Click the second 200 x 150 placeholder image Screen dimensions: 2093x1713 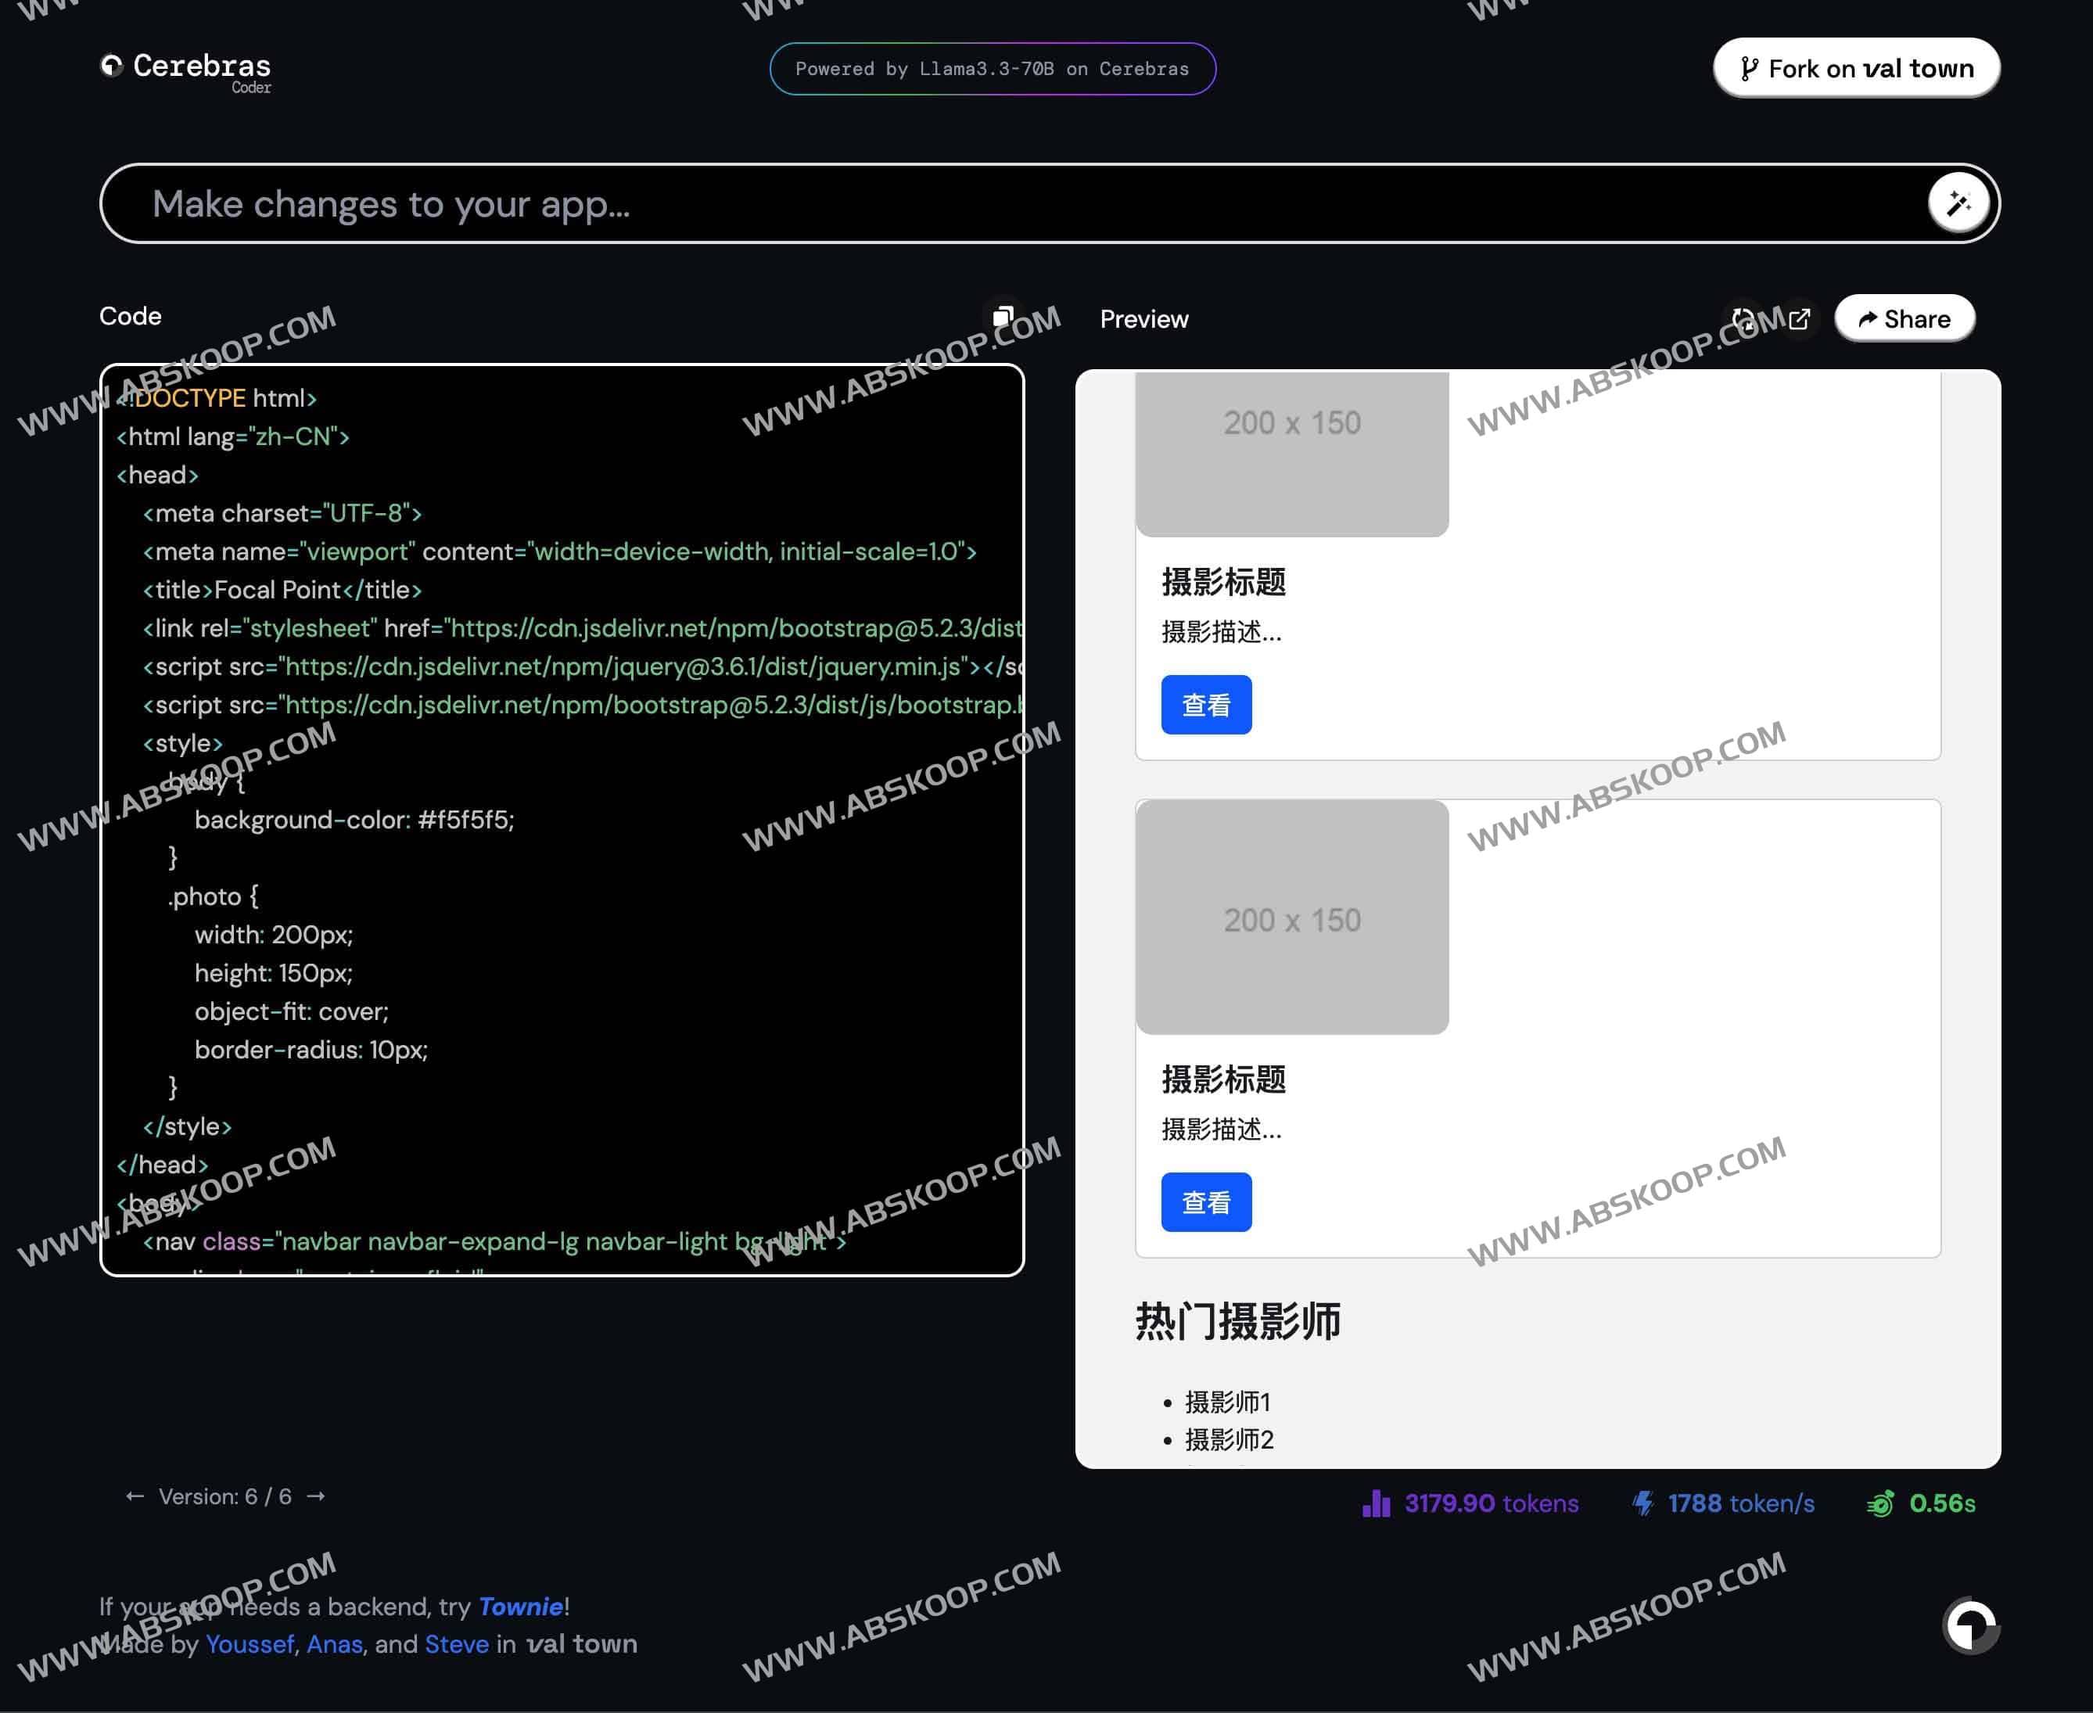coord(1292,918)
